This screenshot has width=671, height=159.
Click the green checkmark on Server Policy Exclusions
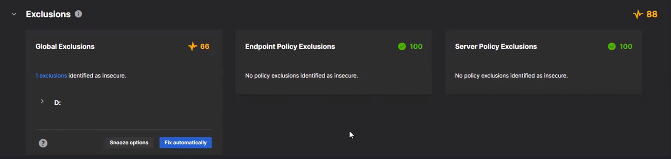(x=612, y=46)
